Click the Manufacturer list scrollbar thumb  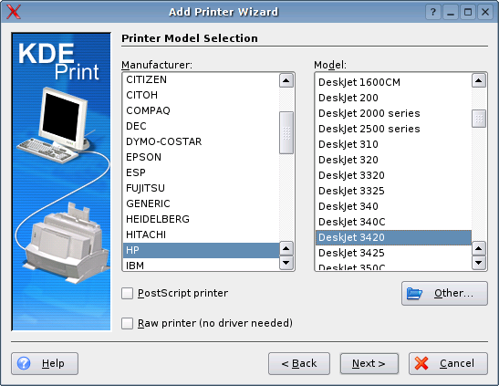pos(286,132)
